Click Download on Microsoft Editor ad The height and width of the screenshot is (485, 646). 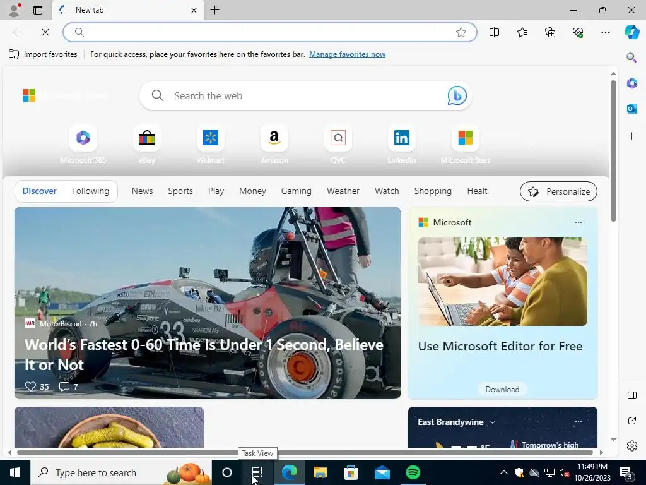pyautogui.click(x=502, y=389)
